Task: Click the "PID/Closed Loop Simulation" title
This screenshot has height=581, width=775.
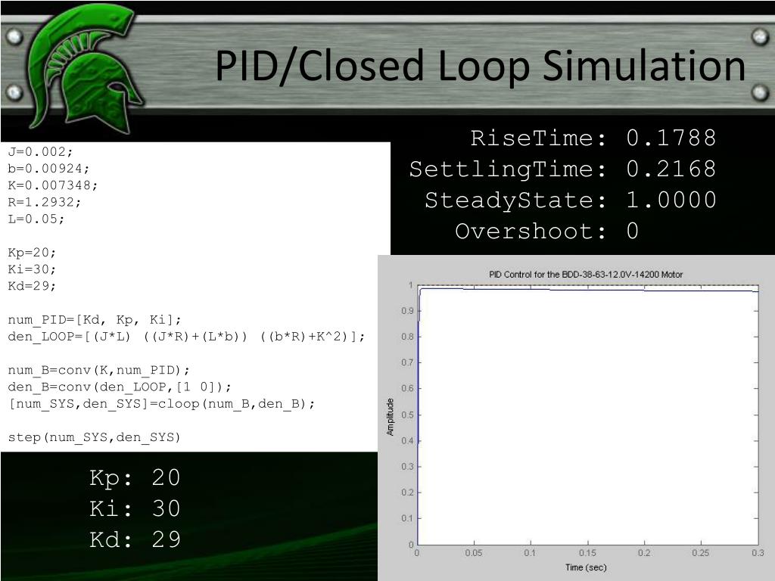Action: pyautogui.click(x=481, y=66)
